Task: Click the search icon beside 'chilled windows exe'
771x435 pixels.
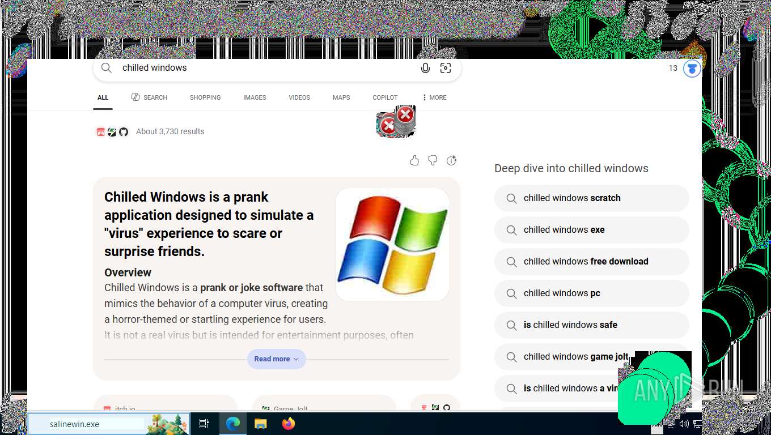Action: click(x=511, y=230)
